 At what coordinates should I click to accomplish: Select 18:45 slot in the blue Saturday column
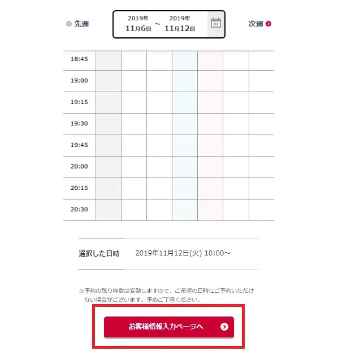[185, 60]
